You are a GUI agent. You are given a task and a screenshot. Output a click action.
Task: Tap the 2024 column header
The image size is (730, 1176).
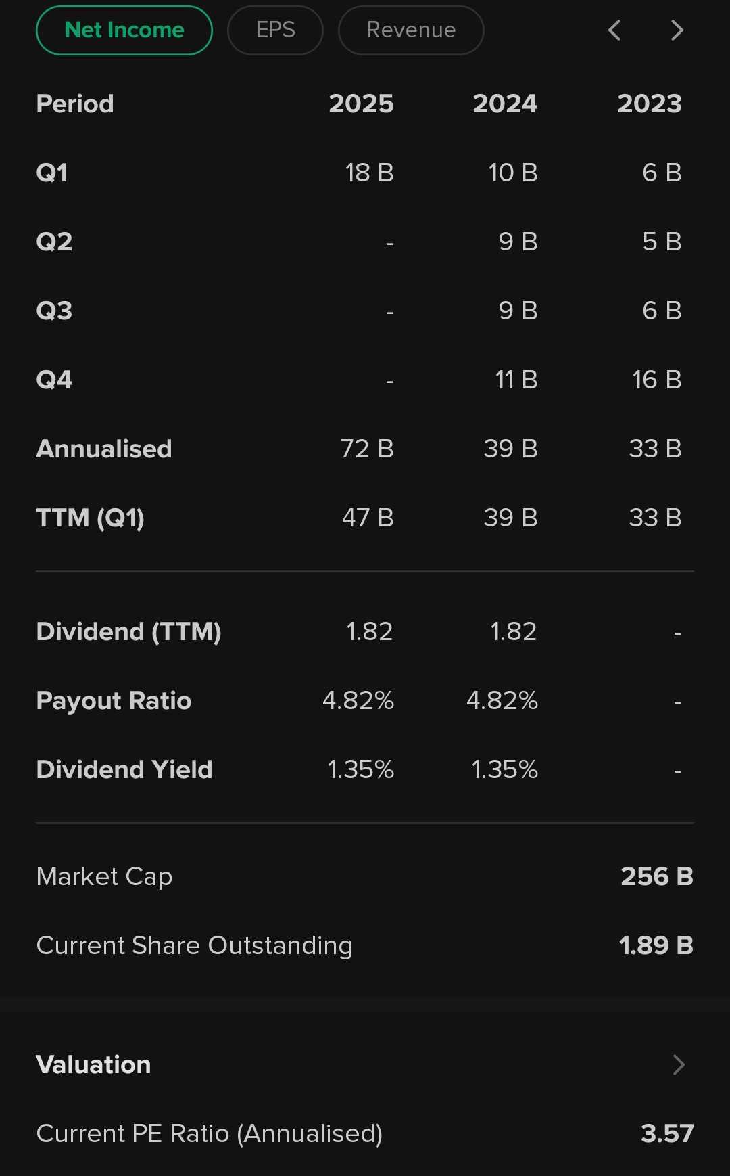coord(505,104)
